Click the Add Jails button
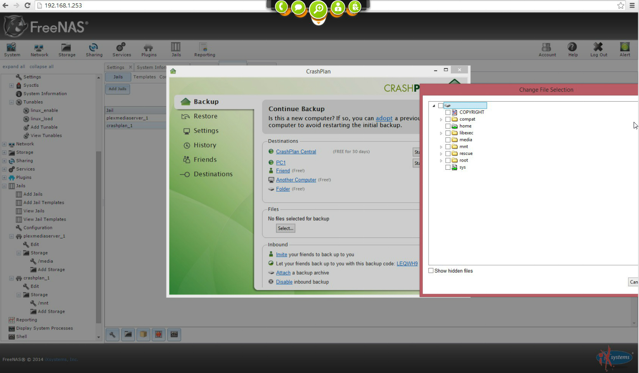This screenshot has width=639, height=373. (x=118, y=89)
